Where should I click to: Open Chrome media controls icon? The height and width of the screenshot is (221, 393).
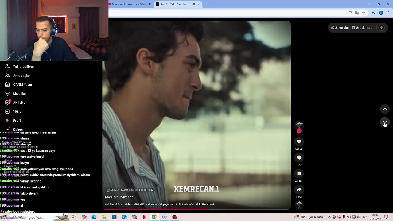coord(374,13)
